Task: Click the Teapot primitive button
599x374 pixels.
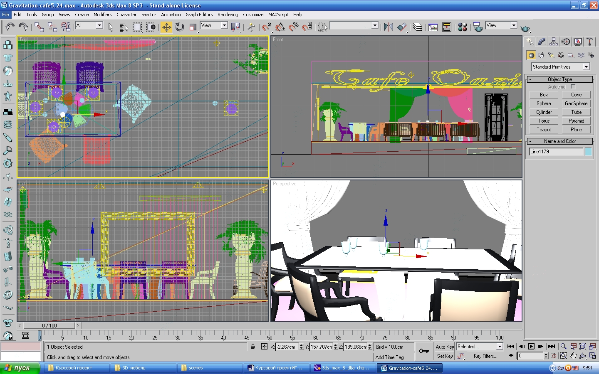Action: (x=544, y=130)
